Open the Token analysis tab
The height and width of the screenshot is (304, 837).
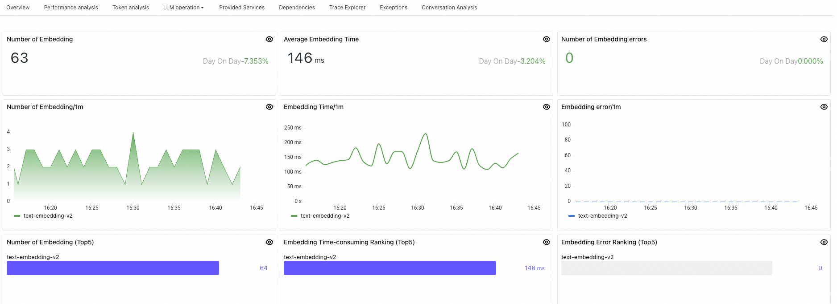pos(131,8)
